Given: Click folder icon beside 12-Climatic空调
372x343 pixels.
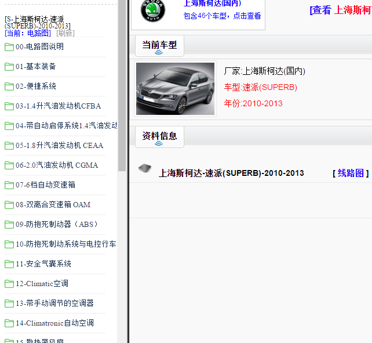Looking at the screenshot, I should [x=9, y=284].
